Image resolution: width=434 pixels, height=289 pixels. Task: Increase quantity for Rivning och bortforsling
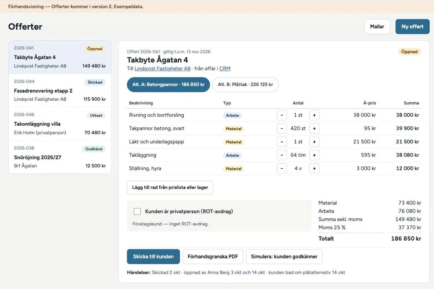click(314, 115)
